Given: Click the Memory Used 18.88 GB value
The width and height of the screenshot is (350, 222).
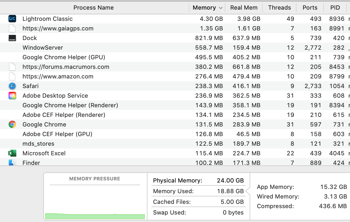Looking at the screenshot, I should tap(230, 191).
